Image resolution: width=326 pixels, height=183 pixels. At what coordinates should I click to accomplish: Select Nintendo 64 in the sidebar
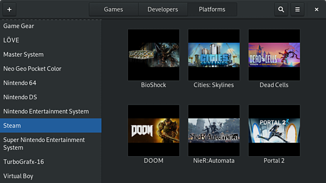(x=20, y=83)
